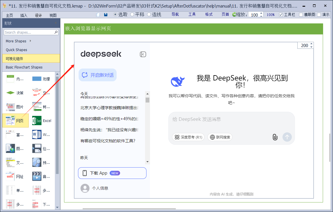Image resolution: width=333 pixels, height=212 pixels.
Task: Click the new blank document icon
Action: (98, 15)
